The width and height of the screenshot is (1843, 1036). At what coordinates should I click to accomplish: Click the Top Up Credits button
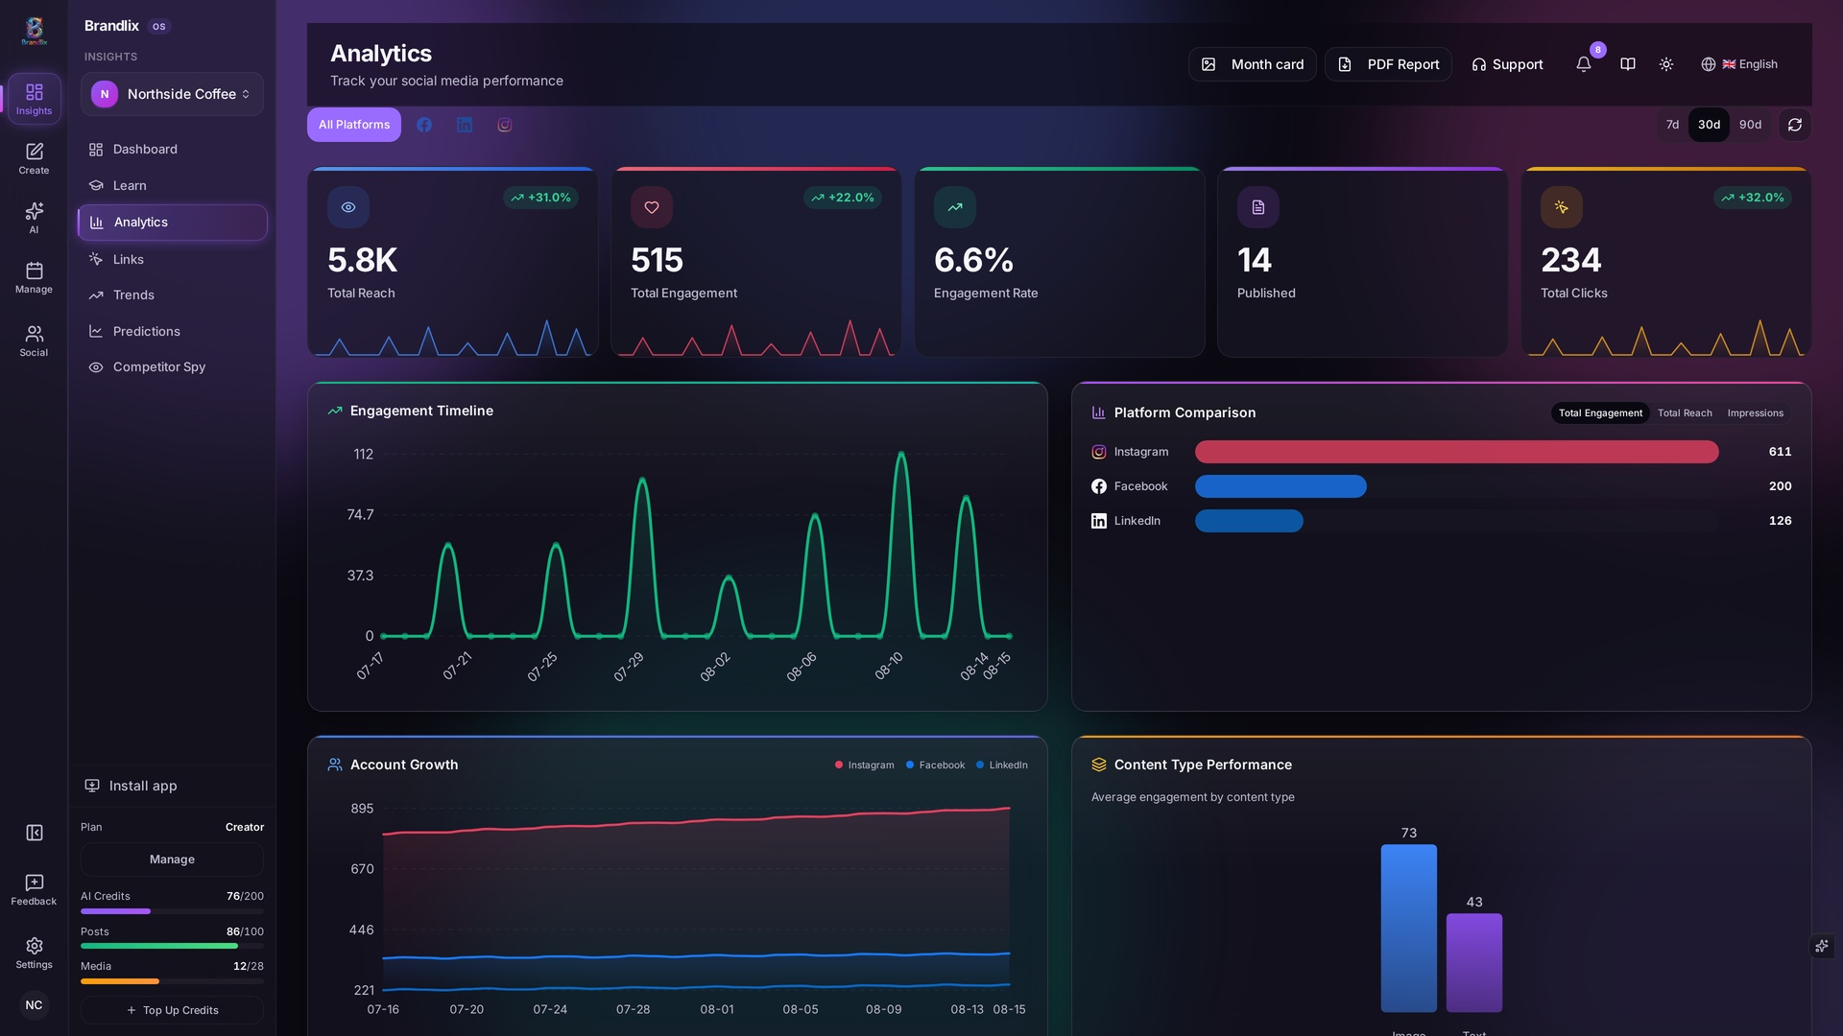tap(172, 1010)
